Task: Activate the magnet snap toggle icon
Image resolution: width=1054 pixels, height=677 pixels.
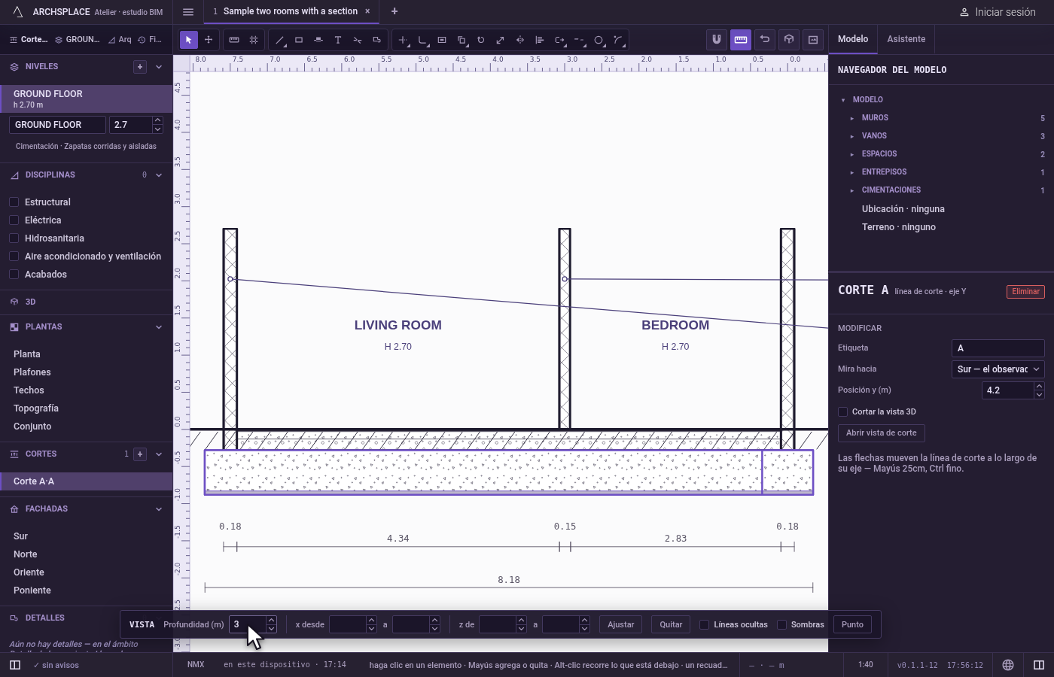Action: pyautogui.click(x=717, y=40)
